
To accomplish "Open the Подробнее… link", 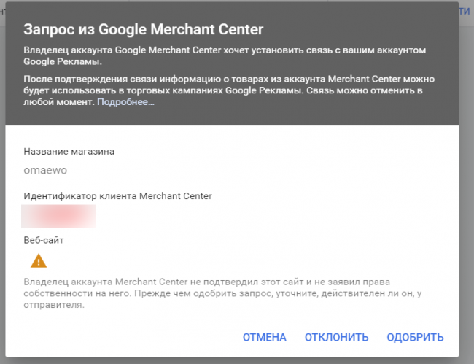I will 125,102.
